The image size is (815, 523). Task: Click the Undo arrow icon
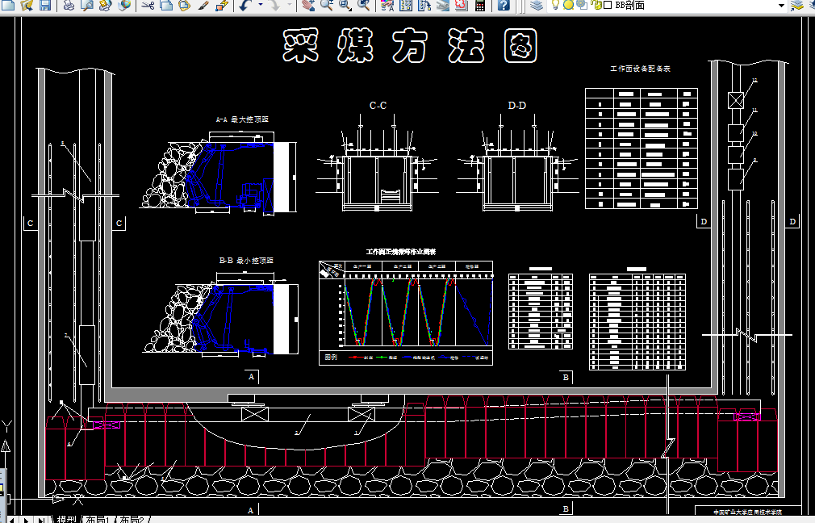(x=245, y=5)
